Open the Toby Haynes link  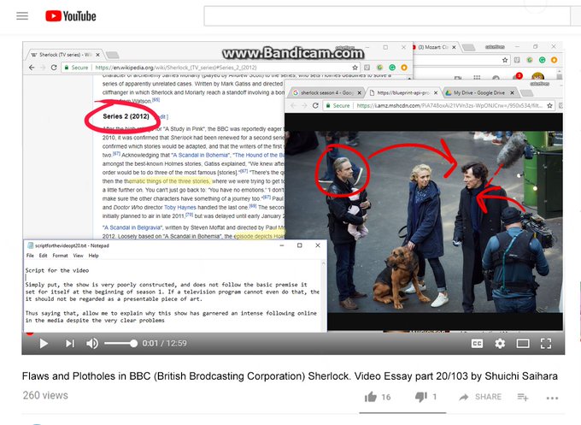click(181, 207)
